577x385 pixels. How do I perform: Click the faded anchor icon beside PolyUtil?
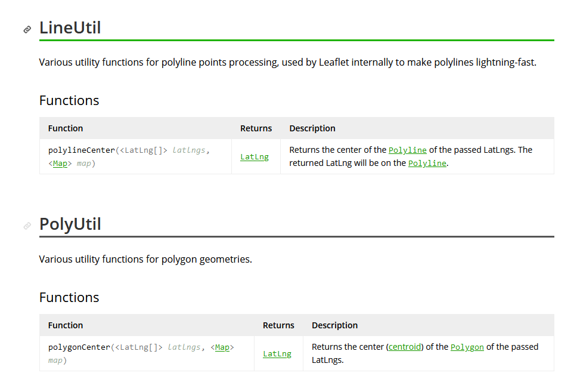click(x=27, y=226)
